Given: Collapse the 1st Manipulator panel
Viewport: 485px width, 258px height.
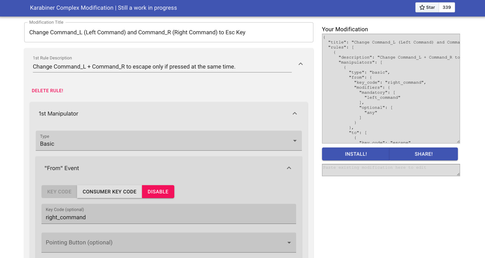Looking at the screenshot, I should point(295,114).
